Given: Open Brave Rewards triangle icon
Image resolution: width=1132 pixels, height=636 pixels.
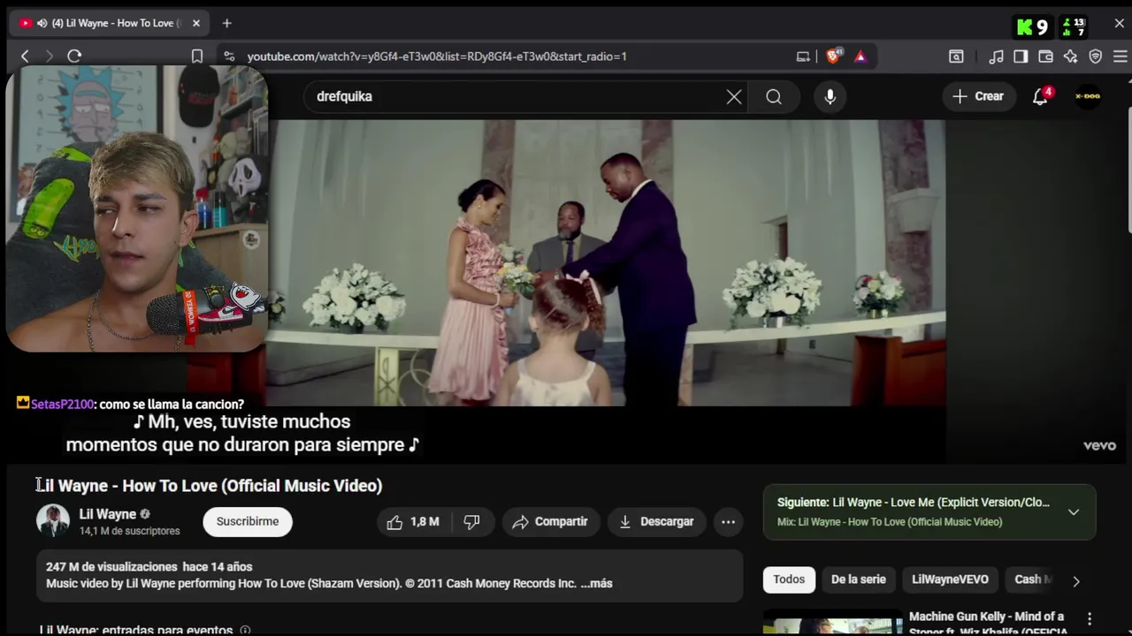Looking at the screenshot, I should click(860, 56).
